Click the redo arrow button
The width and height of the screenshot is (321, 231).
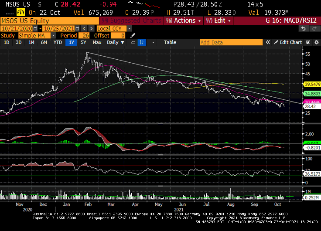click(314, 29)
